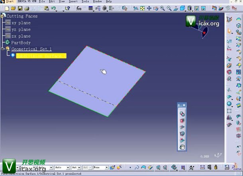Screen dimensions: 243x176
Task: Collapse the Geometrical Set.1 tree node
Action: click(x=2, y=49)
